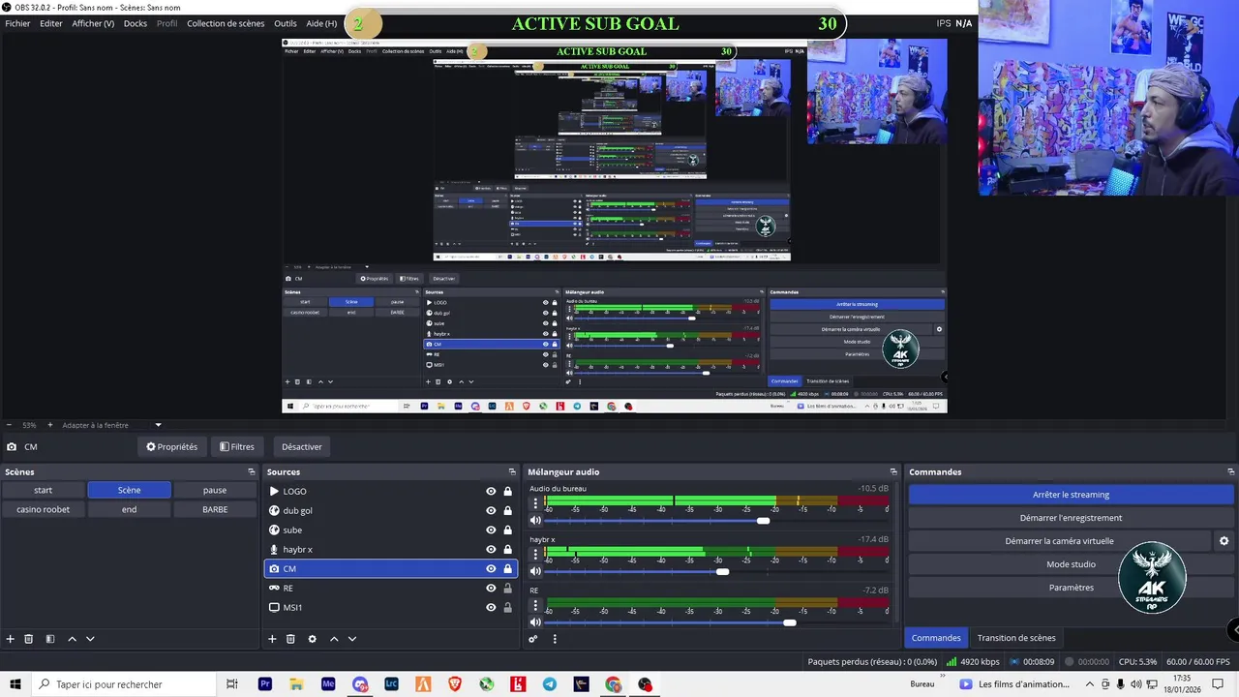The height and width of the screenshot is (697, 1239).
Task: Open advanced audio properties gears icon
Action: pos(532,639)
